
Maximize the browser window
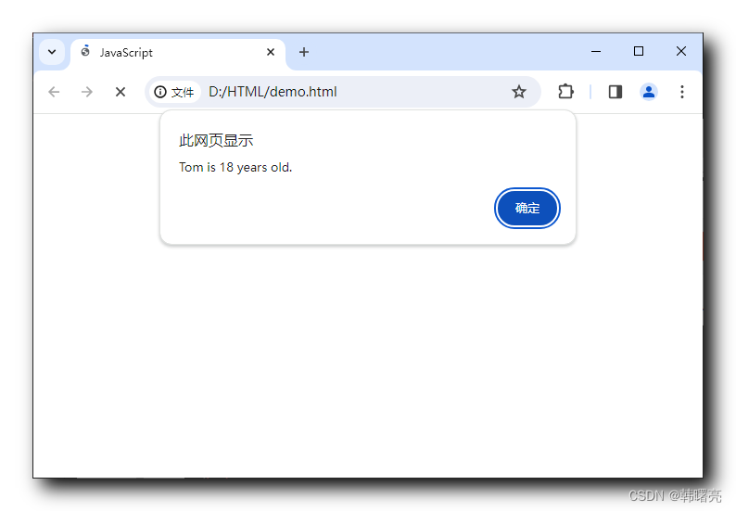point(639,51)
